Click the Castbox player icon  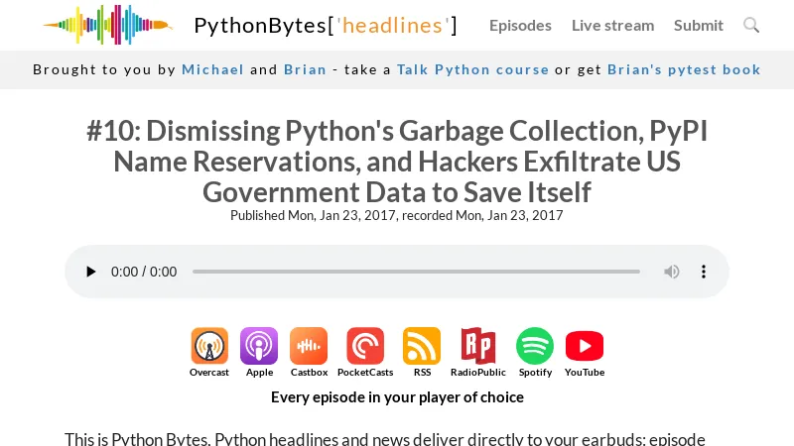click(309, 346)
